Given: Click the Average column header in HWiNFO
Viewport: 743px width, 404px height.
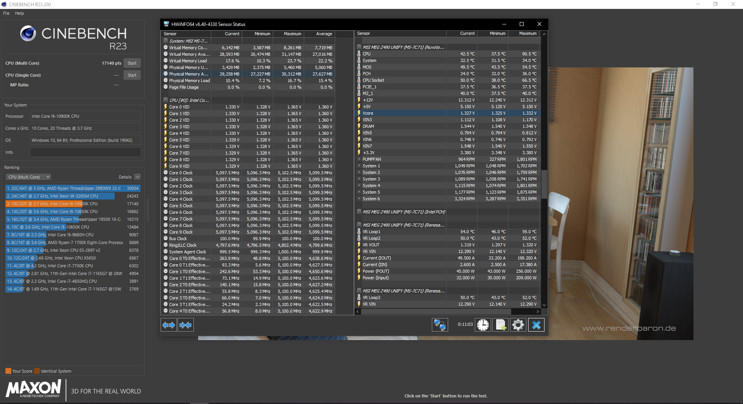Looking at the screenshot, I should click(x=319, y=34).
